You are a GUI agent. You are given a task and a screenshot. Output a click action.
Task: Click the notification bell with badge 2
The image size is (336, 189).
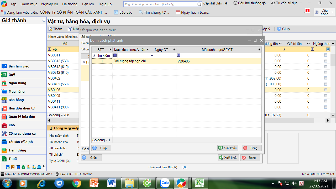(x=307, y=12)
